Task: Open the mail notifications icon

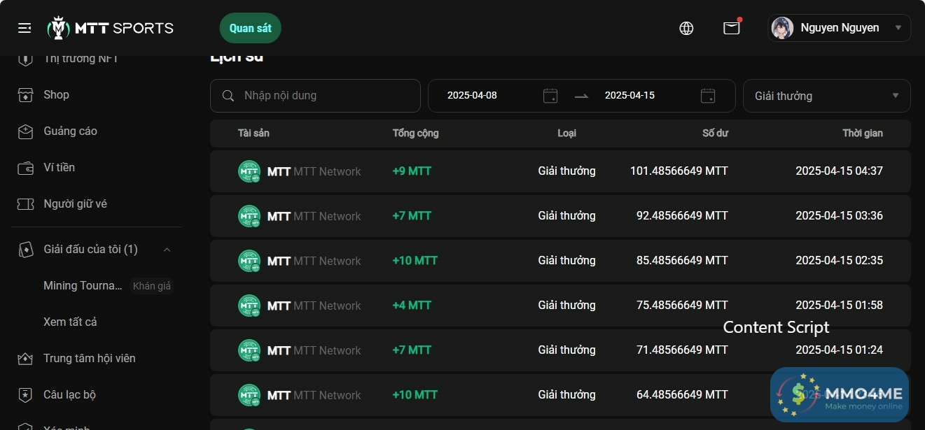Action: (x=732, y=28)
